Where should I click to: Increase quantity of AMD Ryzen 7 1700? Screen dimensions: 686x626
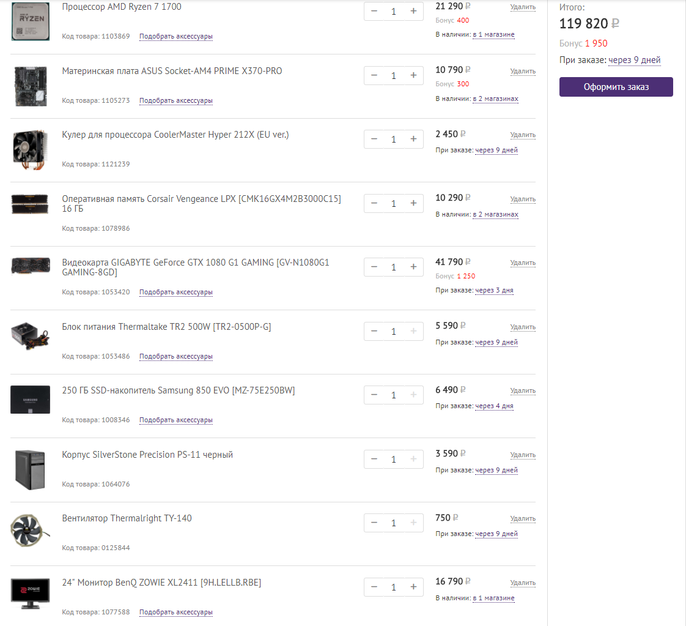[413, 11]
